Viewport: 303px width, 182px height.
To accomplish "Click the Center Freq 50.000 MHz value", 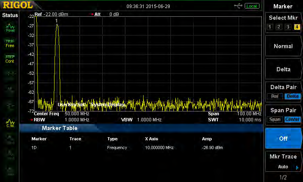I will 77,114.
